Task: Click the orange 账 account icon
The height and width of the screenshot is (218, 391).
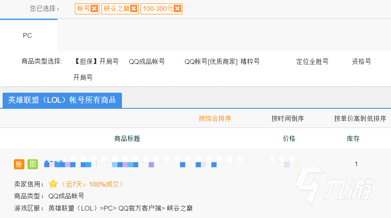Action: click(19, 164)
